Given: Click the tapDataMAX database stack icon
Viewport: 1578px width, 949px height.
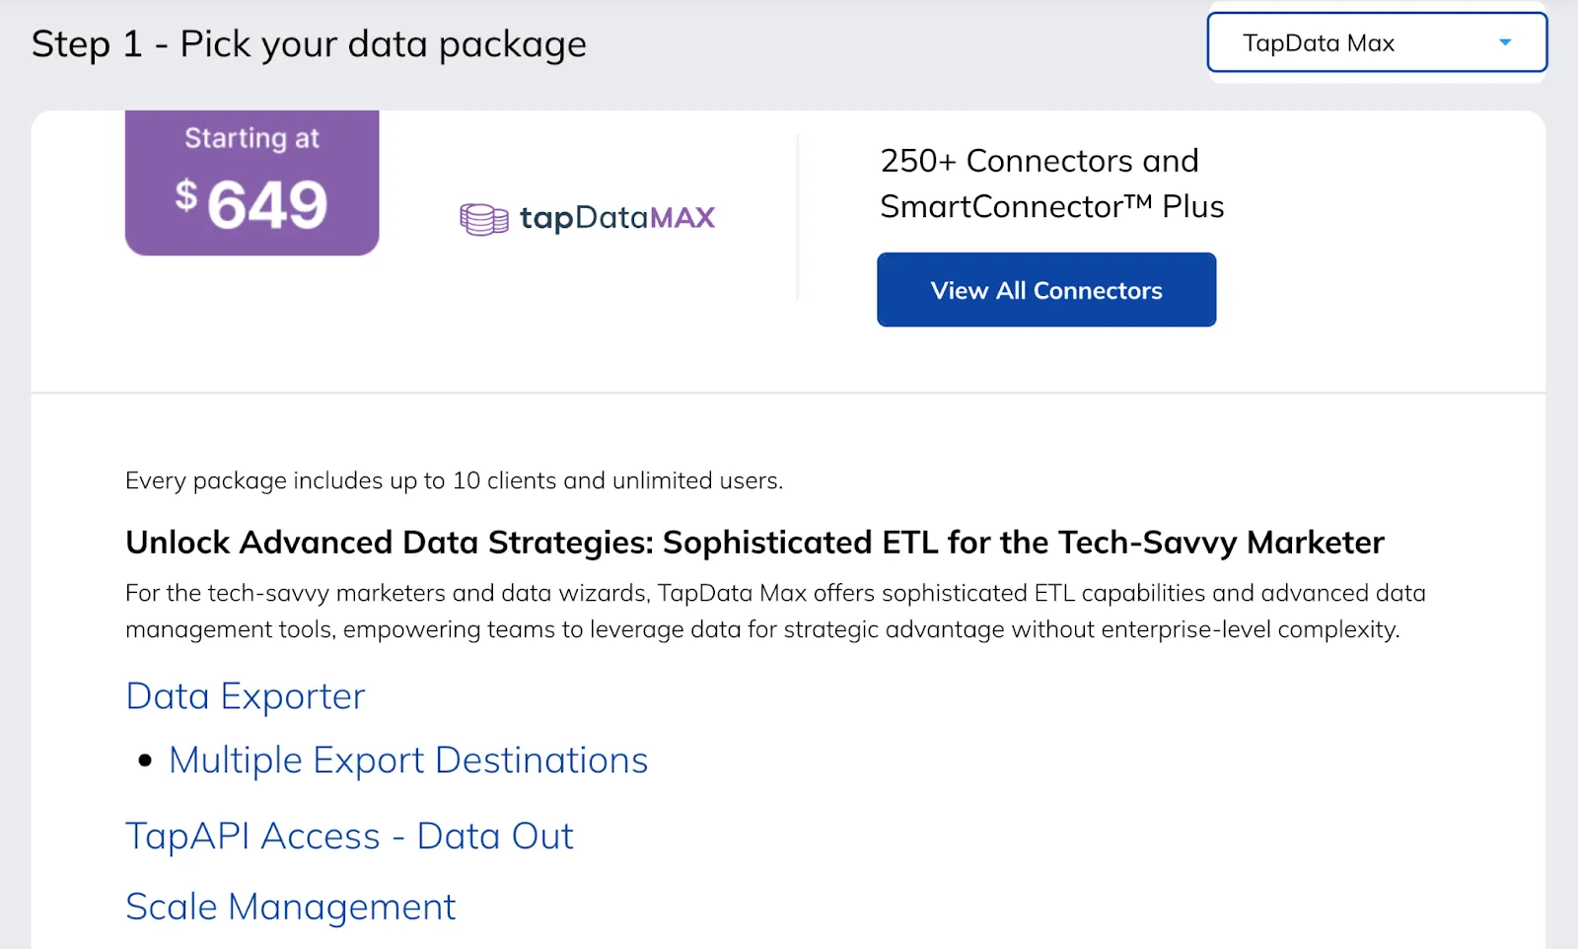Looking at the screenshot, I should point(483,219).
